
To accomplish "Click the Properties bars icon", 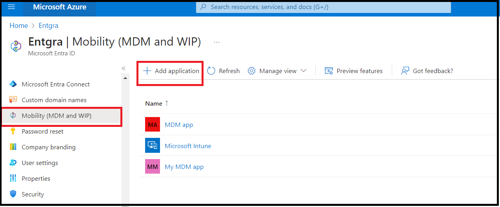I will pos(13,178).
